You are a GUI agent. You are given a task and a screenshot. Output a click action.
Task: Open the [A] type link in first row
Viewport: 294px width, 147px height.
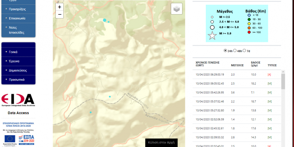tap(269, 75)
